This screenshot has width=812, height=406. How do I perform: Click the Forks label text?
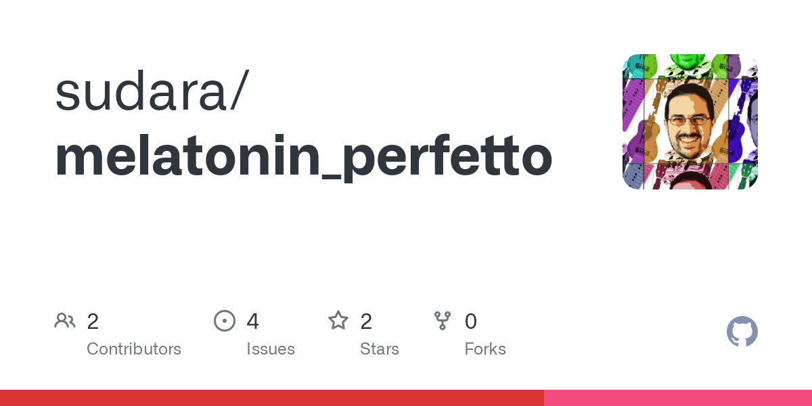485,349
